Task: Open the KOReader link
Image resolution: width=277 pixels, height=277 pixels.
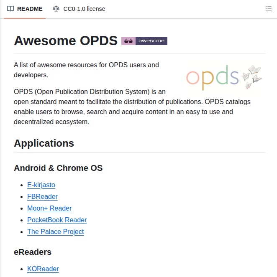Action: point(43,269)
